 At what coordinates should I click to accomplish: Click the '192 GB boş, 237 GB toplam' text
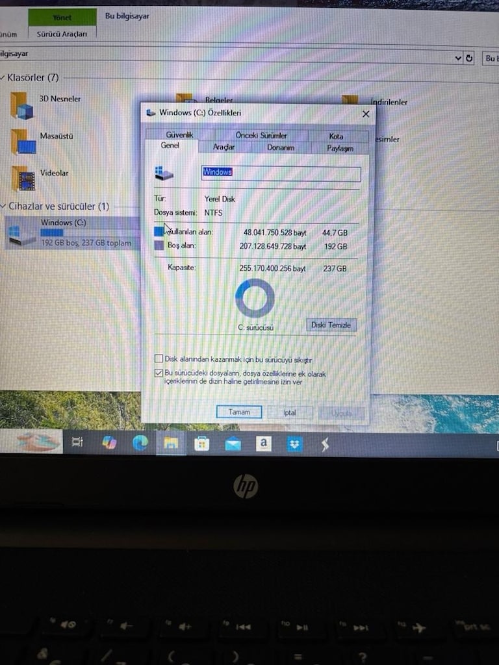tap(86, 243)
